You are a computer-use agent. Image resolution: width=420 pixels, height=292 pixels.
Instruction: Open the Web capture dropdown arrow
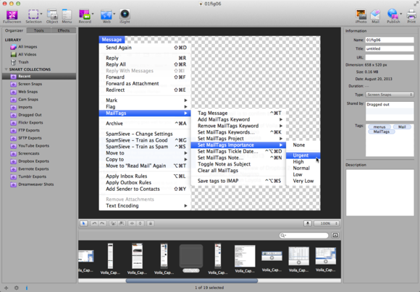tap(114, 13)
